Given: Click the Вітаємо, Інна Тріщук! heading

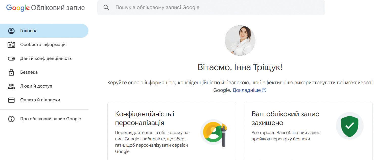Looking at the screenshot, I should tap(240, 67).
